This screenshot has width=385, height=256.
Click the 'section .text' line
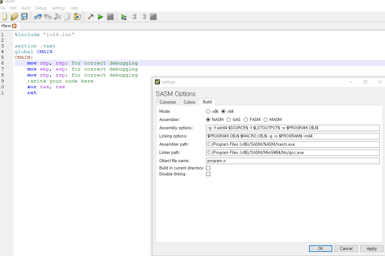[x=35, y=46]
